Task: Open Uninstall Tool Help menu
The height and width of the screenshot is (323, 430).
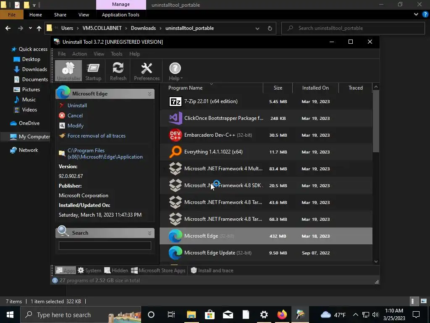Action: 134,54
